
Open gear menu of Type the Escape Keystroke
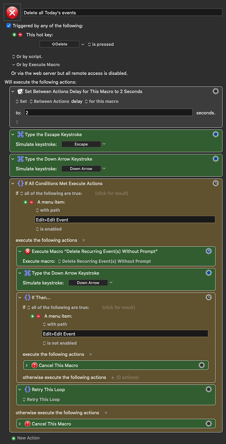point(216,134)
